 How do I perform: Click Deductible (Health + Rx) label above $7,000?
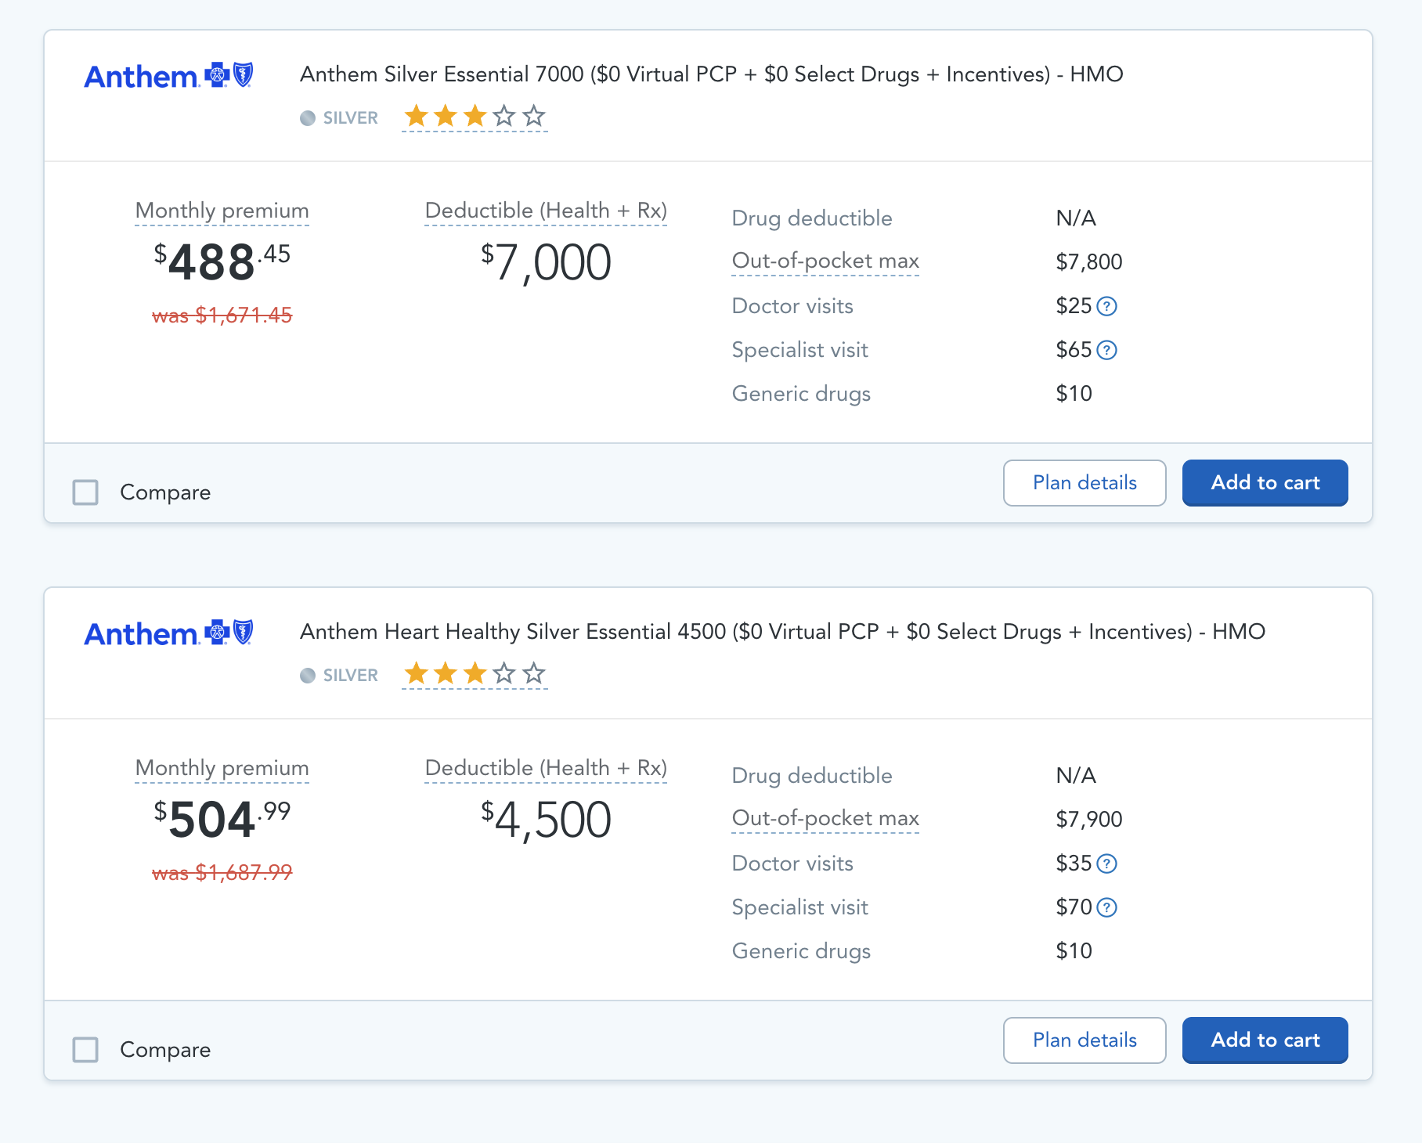(x=546, y=211)
